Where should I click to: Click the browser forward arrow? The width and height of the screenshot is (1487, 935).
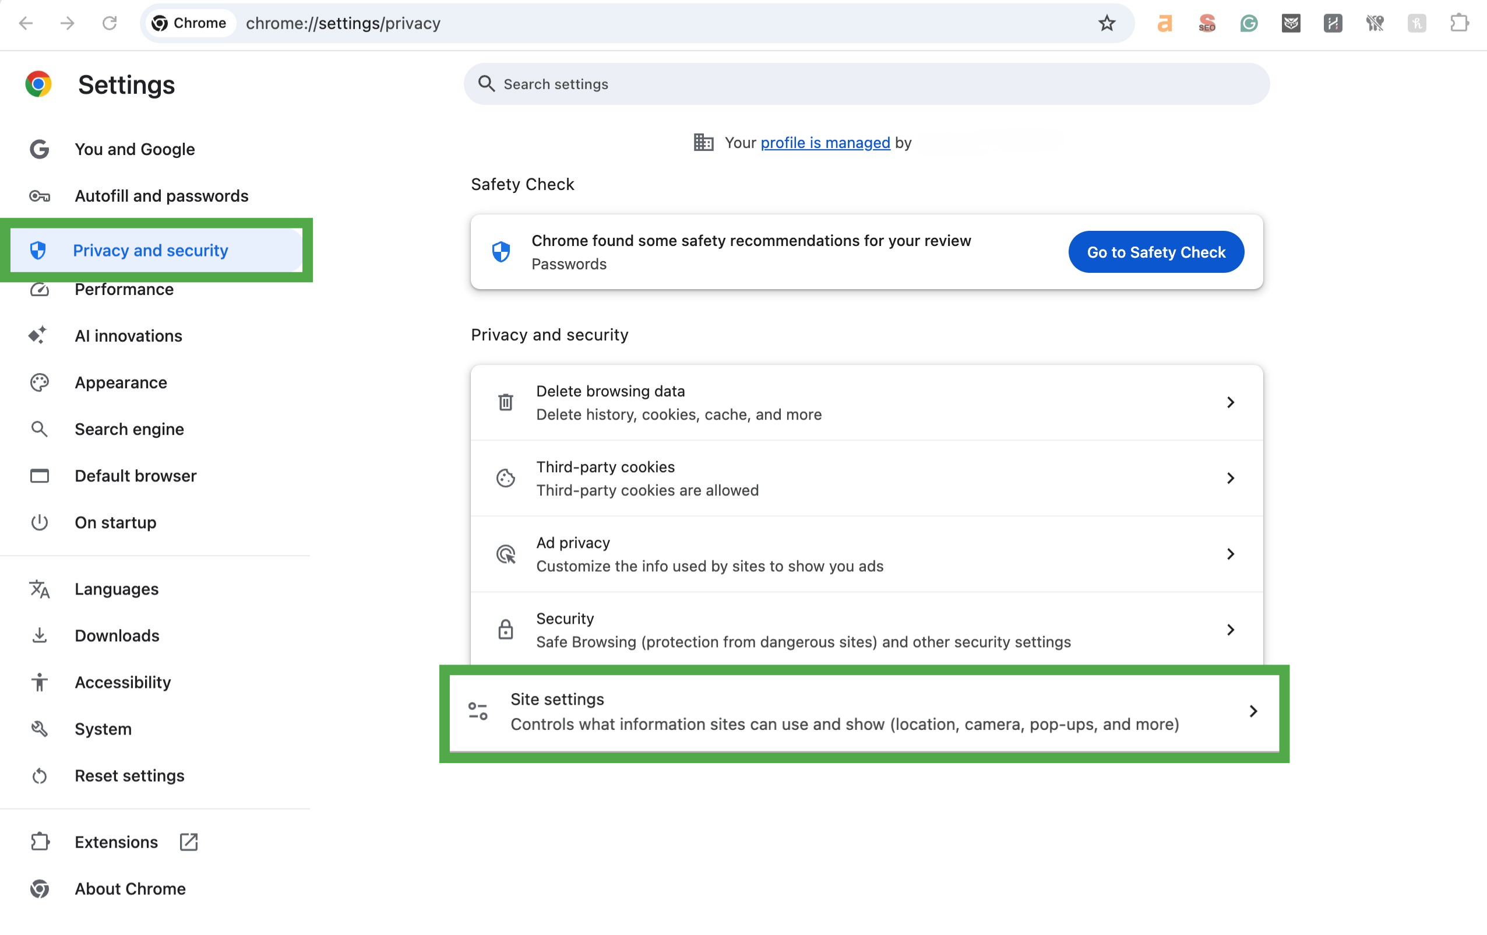[68, 23]
